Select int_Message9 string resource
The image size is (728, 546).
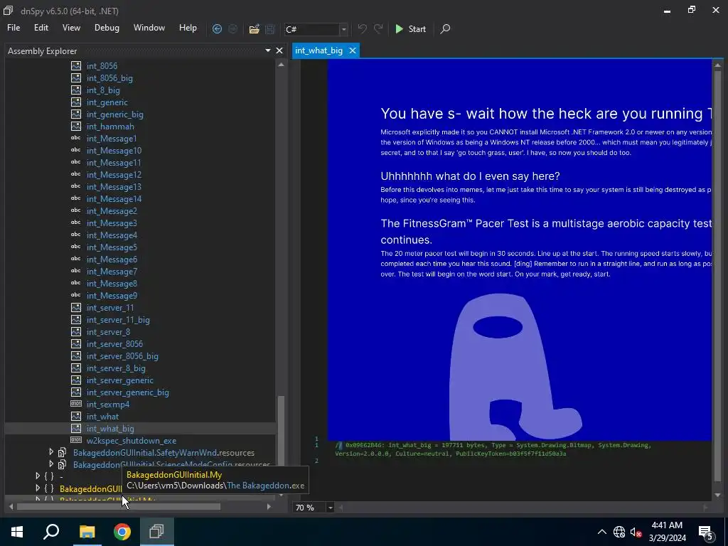(x=112, y=295)
